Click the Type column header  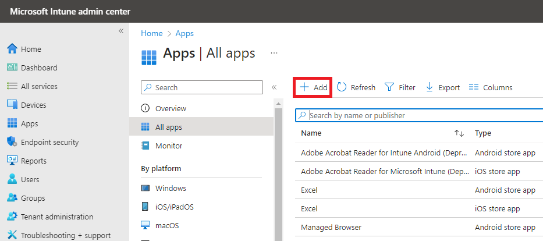482,133
